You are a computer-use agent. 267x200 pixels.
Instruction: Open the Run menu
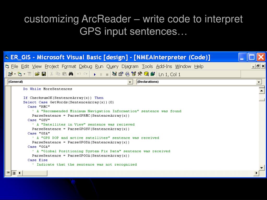(x=99, y=66)
